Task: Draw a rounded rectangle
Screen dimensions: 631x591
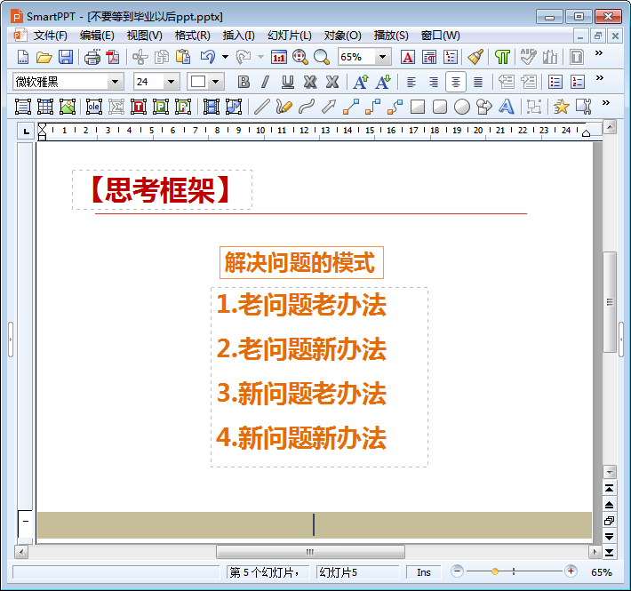Action: coord(439,107)
